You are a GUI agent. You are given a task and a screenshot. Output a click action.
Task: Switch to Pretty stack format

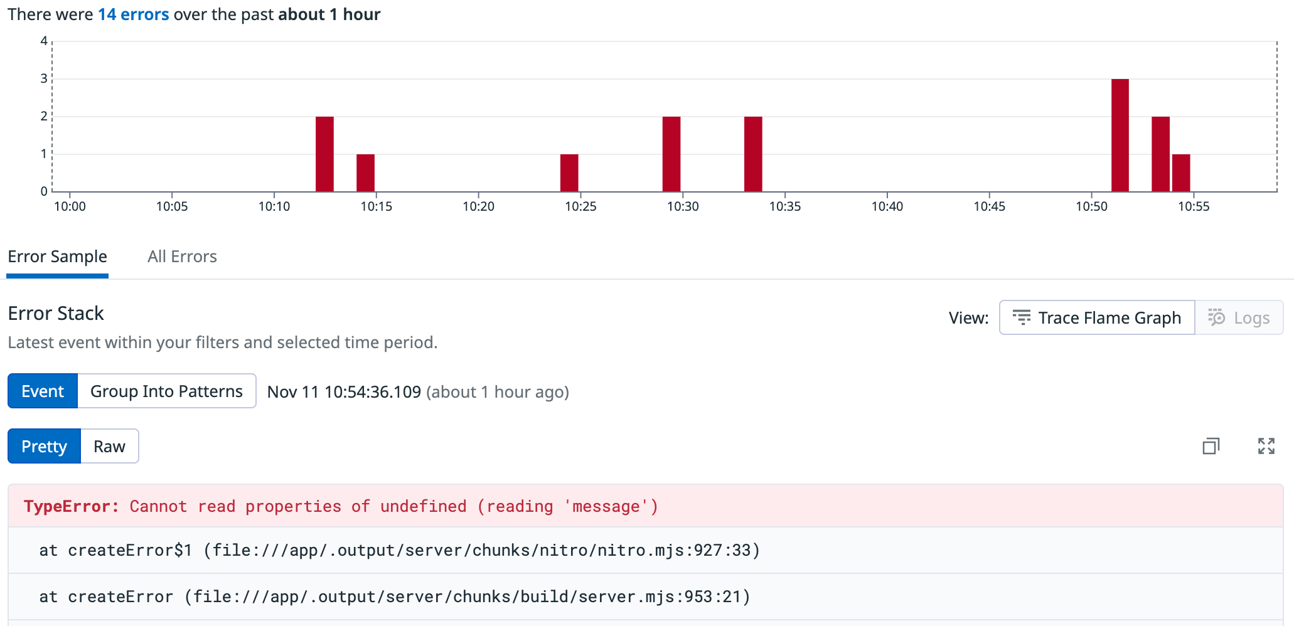click(x=44, y=447)
